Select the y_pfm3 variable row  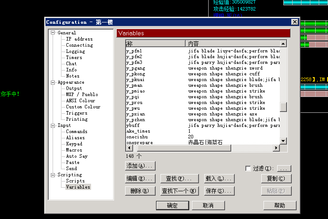click(x=203, y=63)
